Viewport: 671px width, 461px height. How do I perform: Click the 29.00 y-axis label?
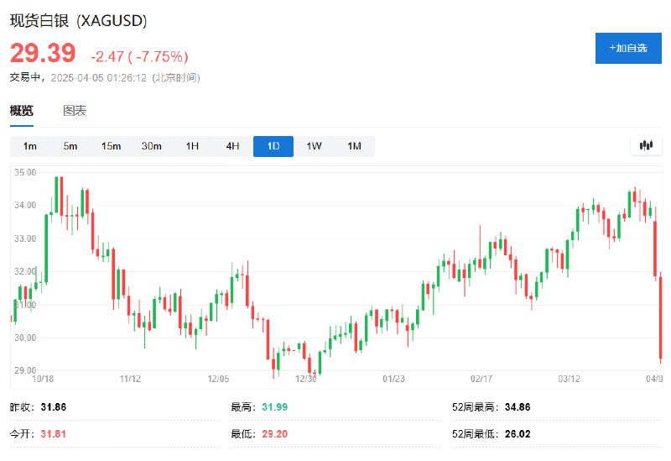pyautogui.click(x=25, y=370)
